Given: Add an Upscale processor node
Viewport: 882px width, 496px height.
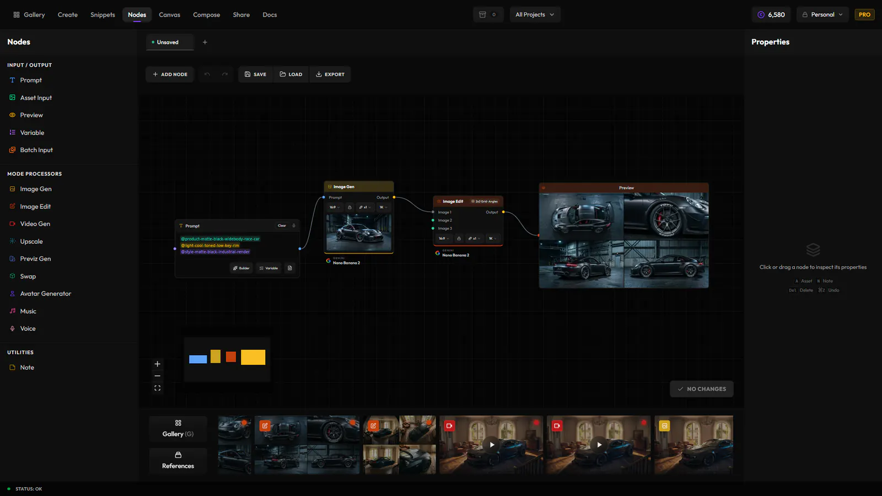Looking at the screenshot, I should [26, 241].
